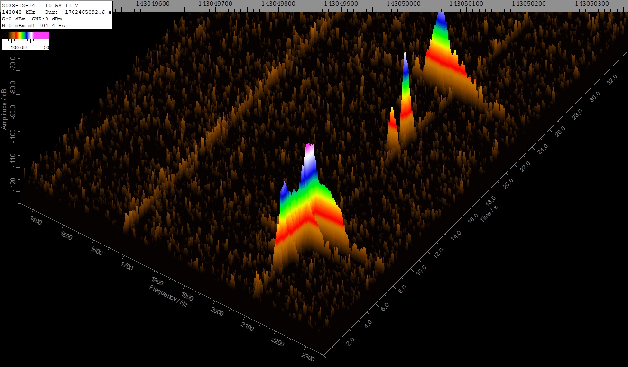Click the date 2023-12-14 in the info box
628x367 pixels.
18,5
